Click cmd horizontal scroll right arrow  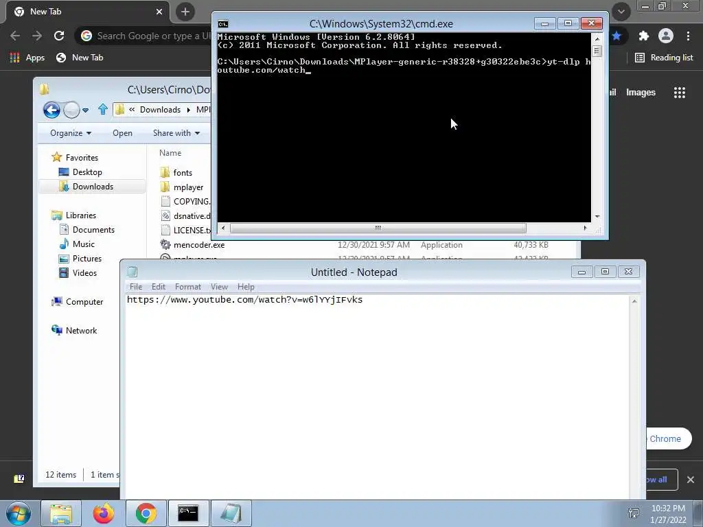[x=585, y=228]
